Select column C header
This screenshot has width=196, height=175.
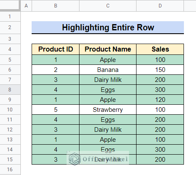108,6
